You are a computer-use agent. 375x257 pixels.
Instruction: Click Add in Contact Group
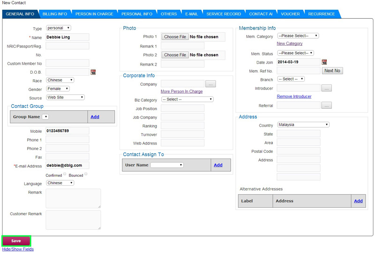click(95, 117)
